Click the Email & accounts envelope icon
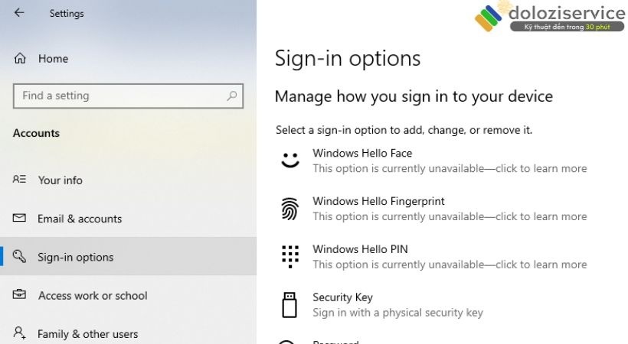Image resolution: width=628 pixels, height=344 pixels. (x=19, y=218)
